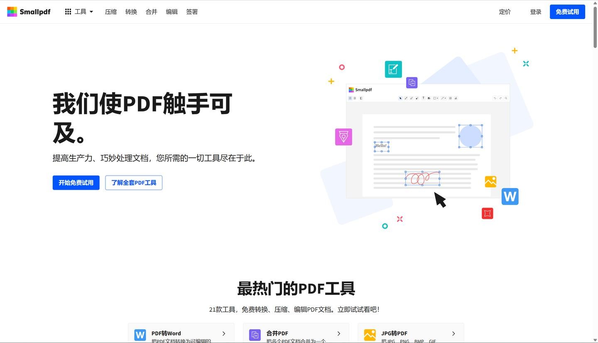Click the 开始免费试用 button
This screenshot has width=598, height=343.
tap(76, 183)
